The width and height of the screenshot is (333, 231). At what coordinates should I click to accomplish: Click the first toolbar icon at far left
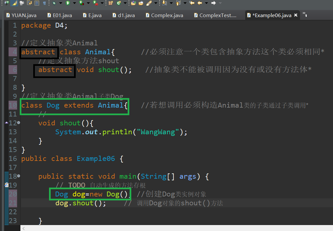pos(7,3)
